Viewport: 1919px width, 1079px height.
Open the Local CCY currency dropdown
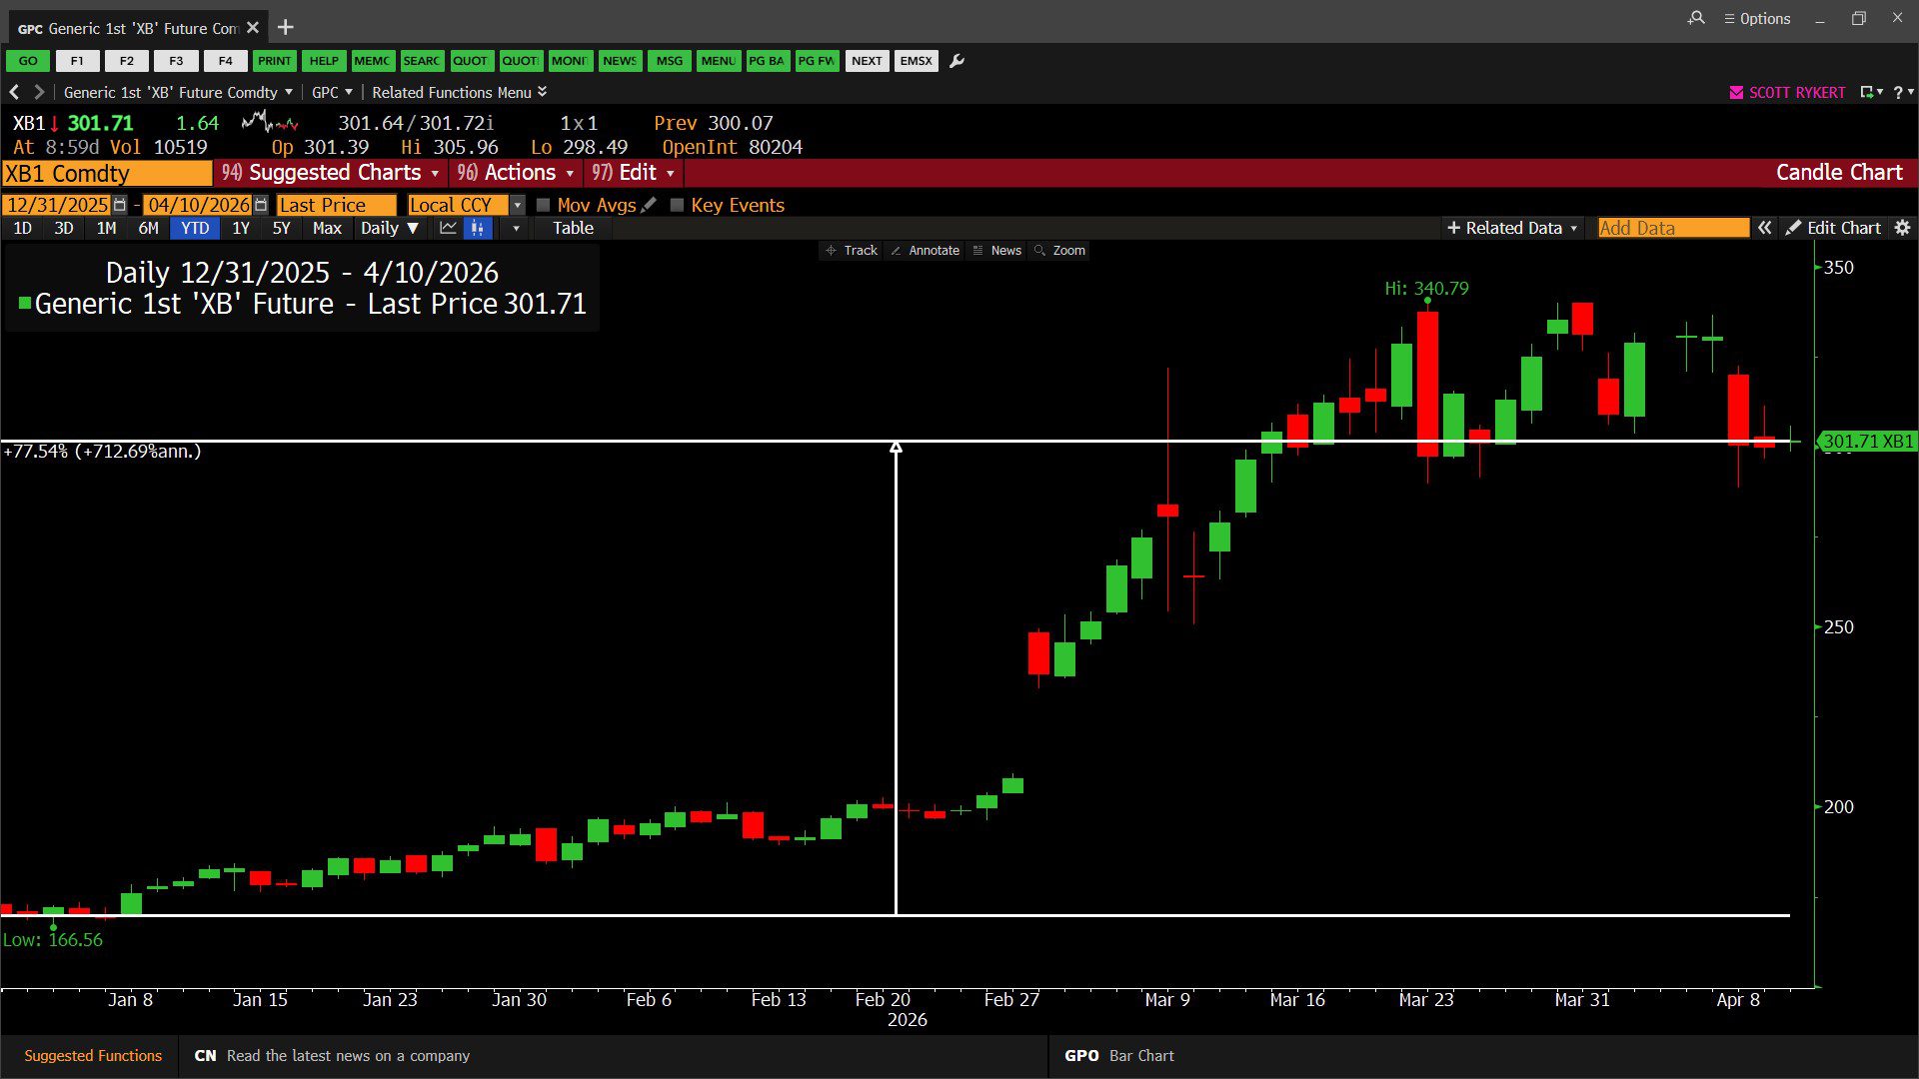(517, 205)
